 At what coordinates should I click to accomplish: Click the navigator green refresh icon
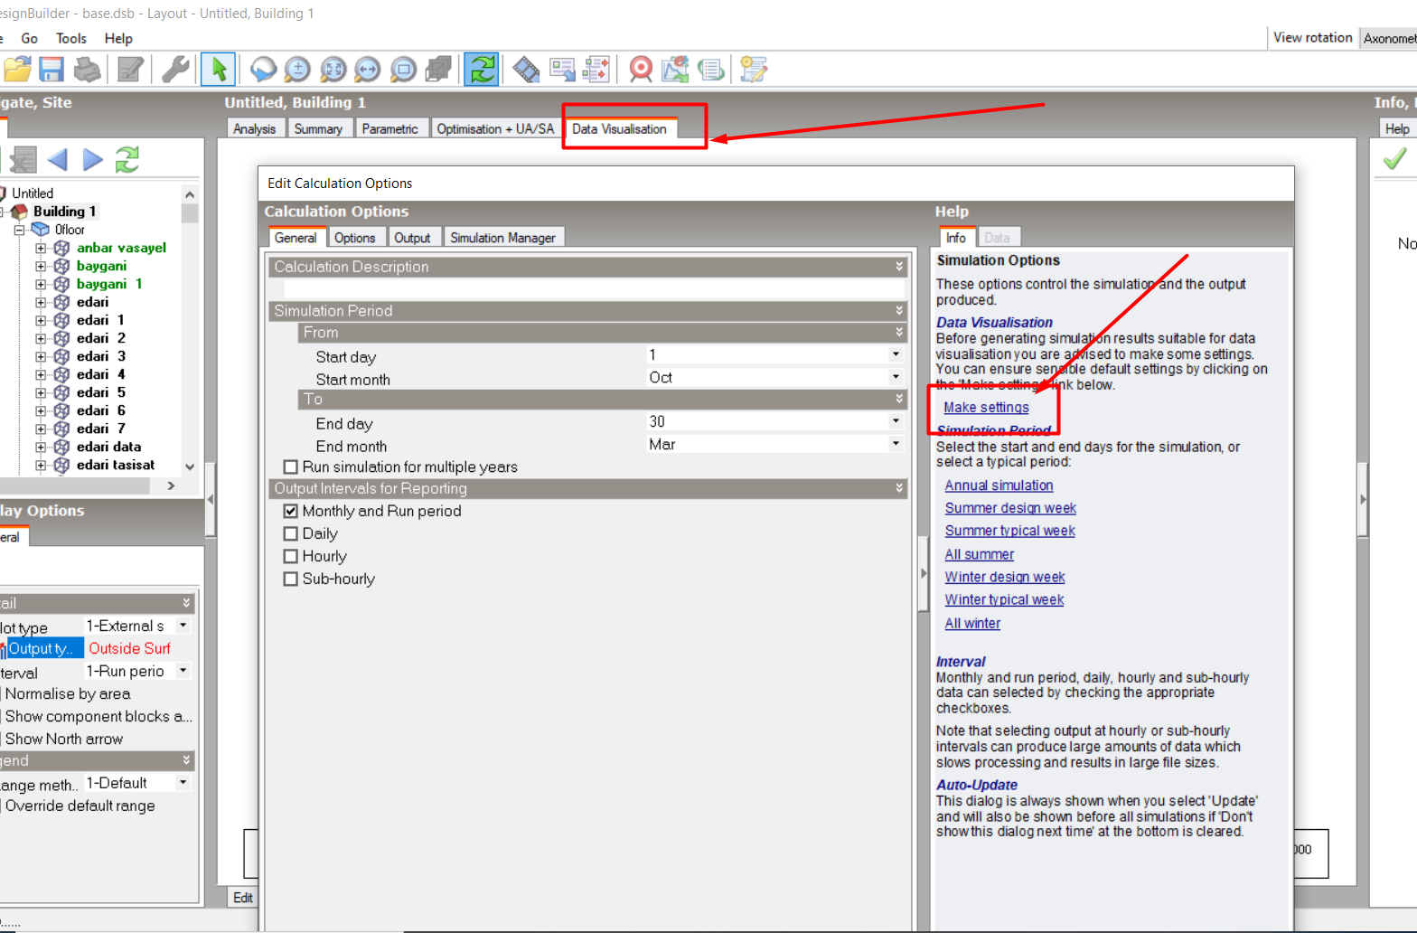(x=127, y=160)
